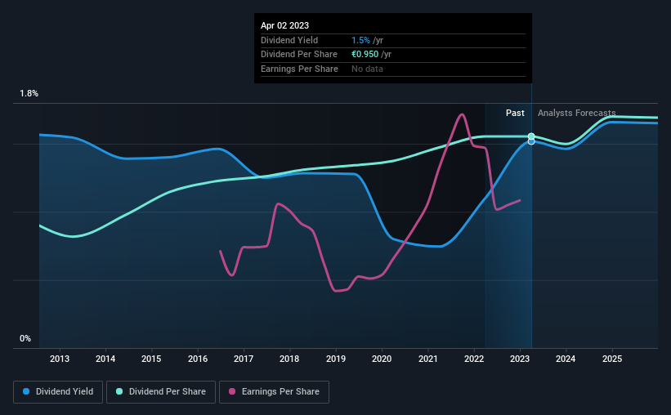Click the teal Dividend Per Share legend dot

coord(119,391)
